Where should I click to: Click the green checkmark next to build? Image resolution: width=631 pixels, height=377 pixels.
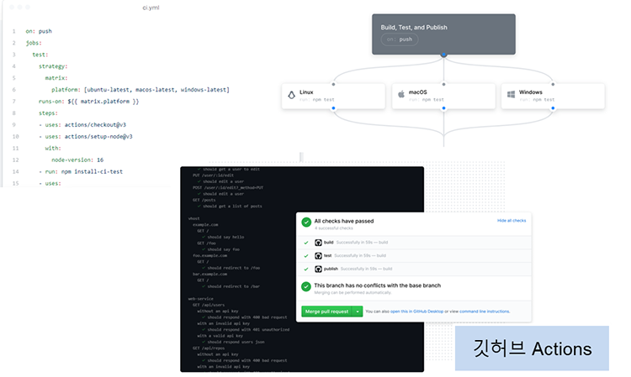coord(305,243)
